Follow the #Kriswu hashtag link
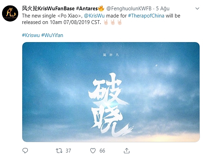Viewport: 203px width, 158px height. pos(31,35)
